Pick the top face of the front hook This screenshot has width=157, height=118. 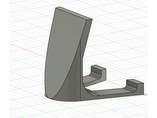(135, 81)
